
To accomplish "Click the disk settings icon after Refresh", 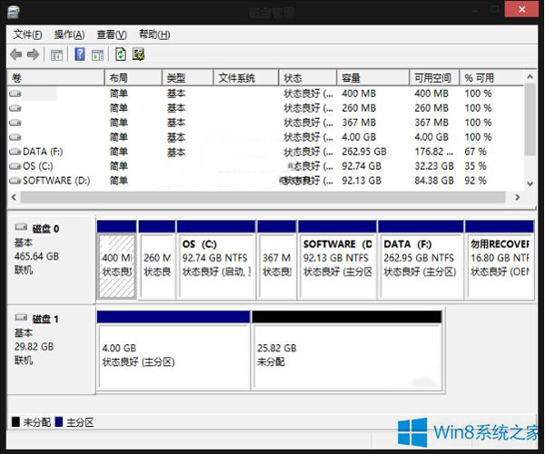I will 138,54.
